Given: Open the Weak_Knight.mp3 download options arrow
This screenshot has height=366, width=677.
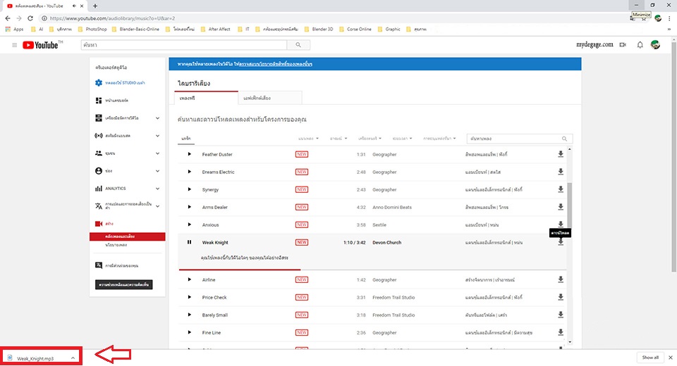Looking at the screenshot, I should [73, 358].
